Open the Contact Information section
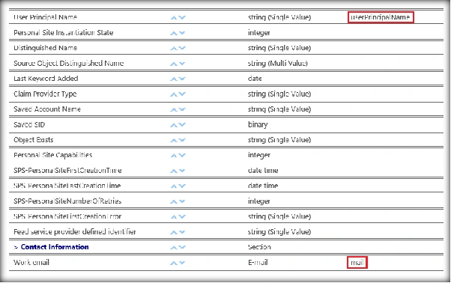451x283 pixels. (x=55, y=247)
